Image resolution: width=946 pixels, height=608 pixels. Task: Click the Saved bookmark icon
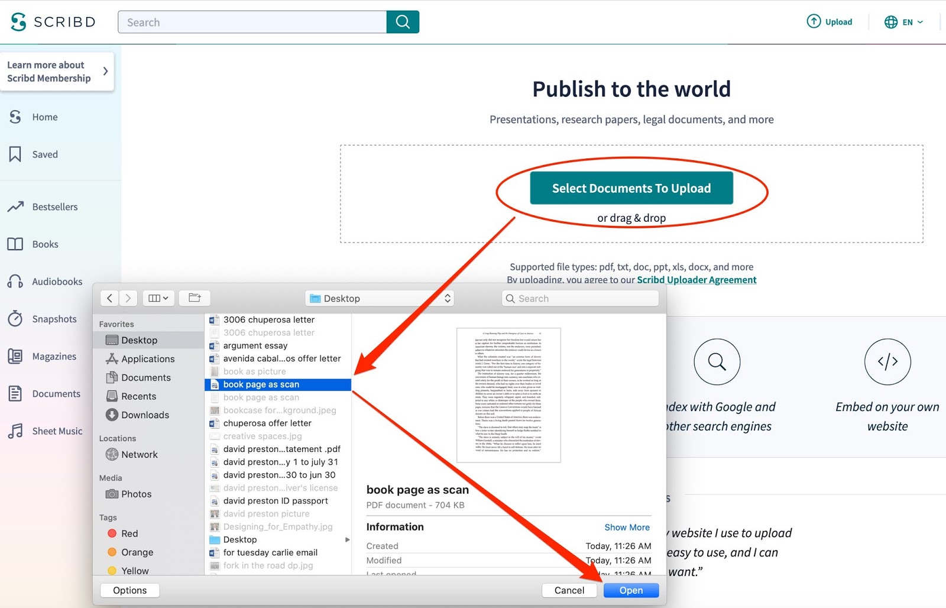[x=15, y=154]
